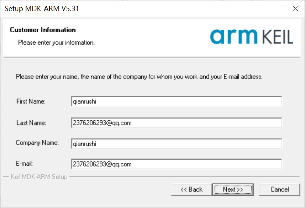Click the 'Please enter your information' subtitle
The image size is (305, 208).
tap(56, 43)
